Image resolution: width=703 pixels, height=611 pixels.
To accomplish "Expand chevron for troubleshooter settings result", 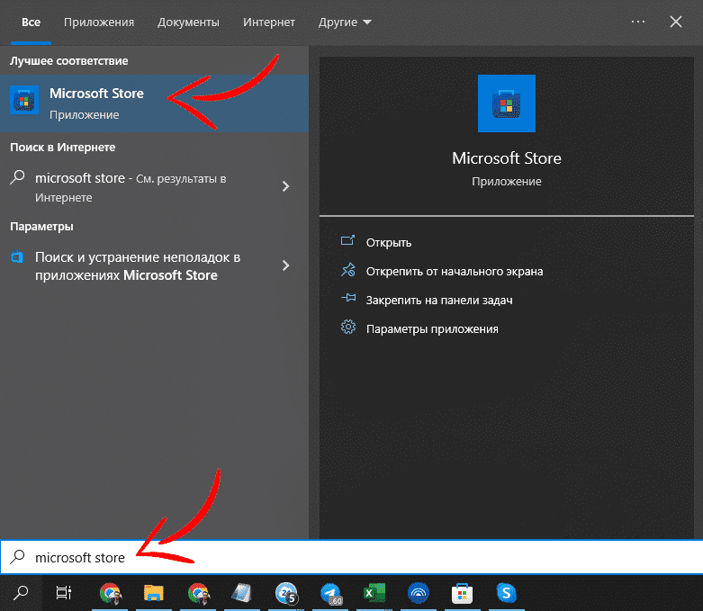I will pos(285,265).
